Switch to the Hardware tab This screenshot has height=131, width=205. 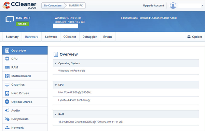[x=32, y=37]
